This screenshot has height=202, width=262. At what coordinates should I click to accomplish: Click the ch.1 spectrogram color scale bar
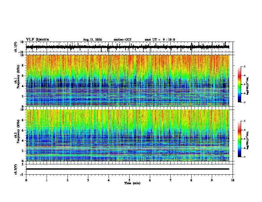(x=239, y=84)
